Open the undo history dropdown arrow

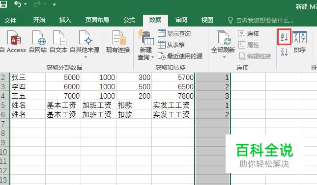click(25, 4)
